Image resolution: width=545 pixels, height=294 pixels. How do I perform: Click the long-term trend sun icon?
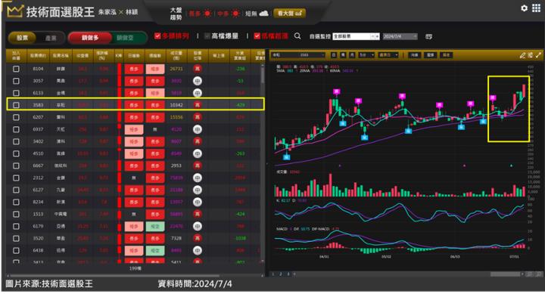point(207,14)
